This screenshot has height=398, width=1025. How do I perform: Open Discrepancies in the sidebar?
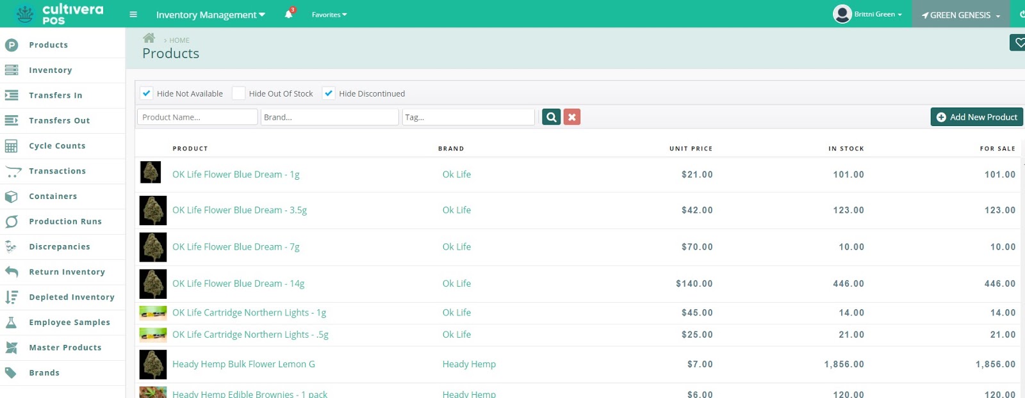(60, 247)
